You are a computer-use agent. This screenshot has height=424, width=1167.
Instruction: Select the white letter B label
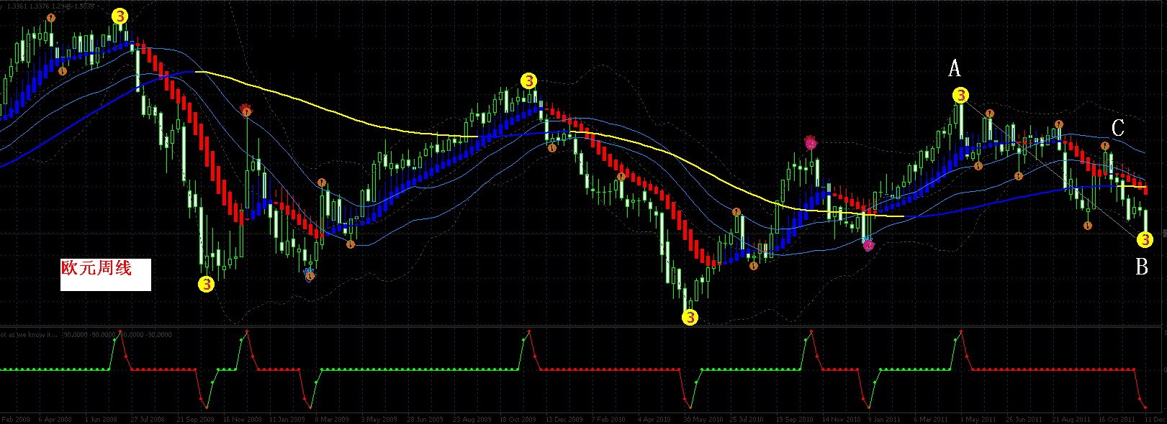click(x=1142, y=267)
